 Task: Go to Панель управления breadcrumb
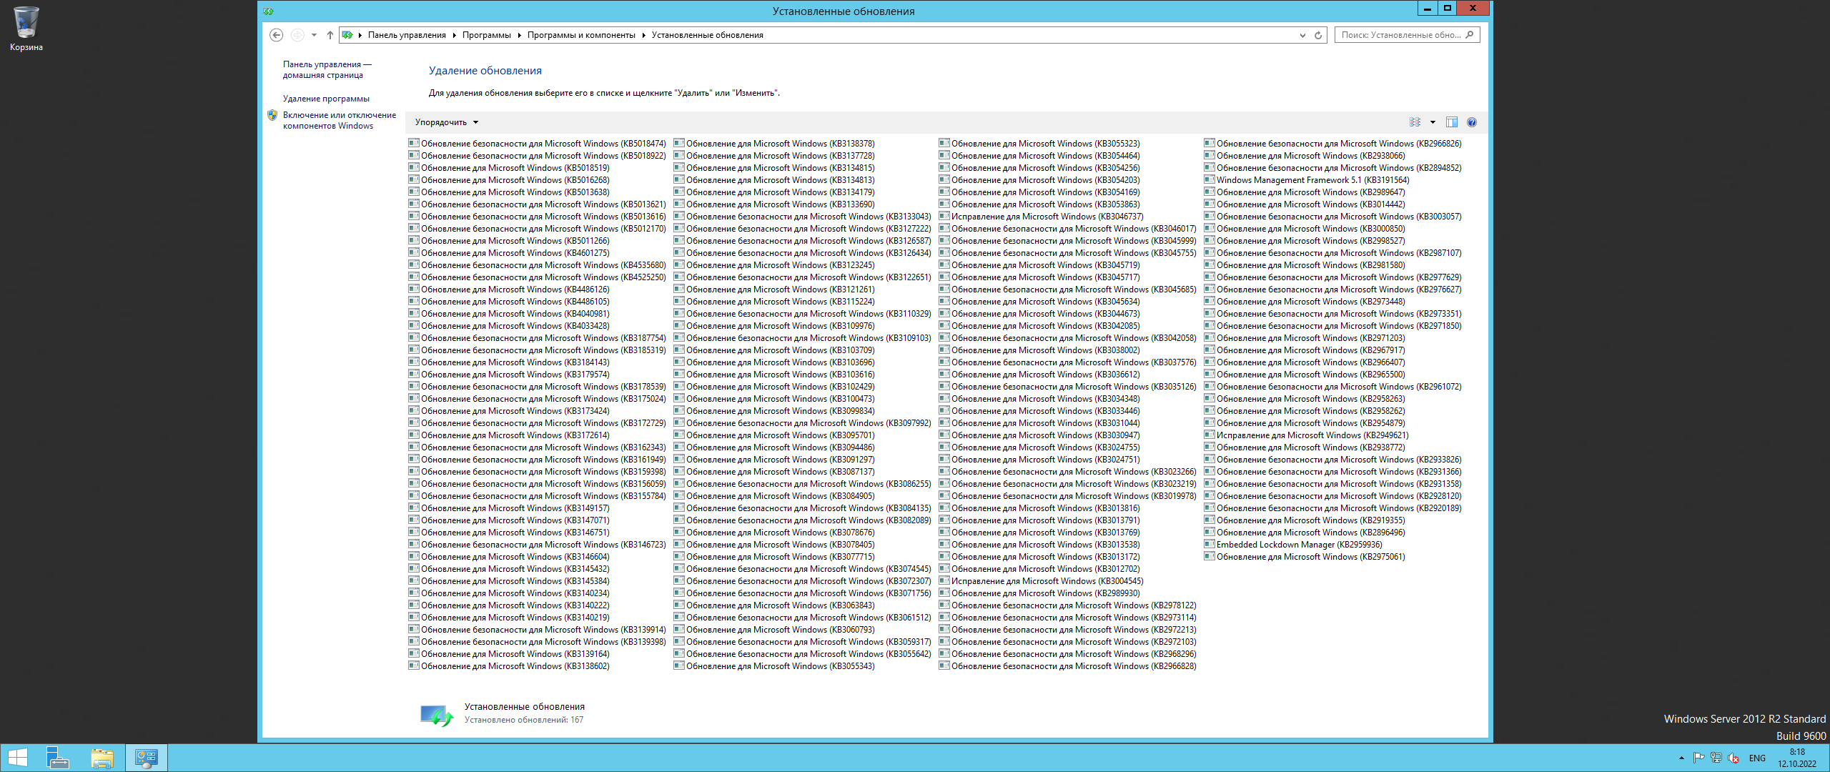[407, 35]
